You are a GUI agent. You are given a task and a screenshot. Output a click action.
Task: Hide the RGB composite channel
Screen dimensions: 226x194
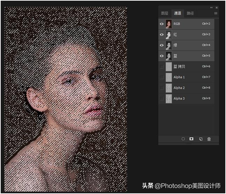click(x=161, y=24)
